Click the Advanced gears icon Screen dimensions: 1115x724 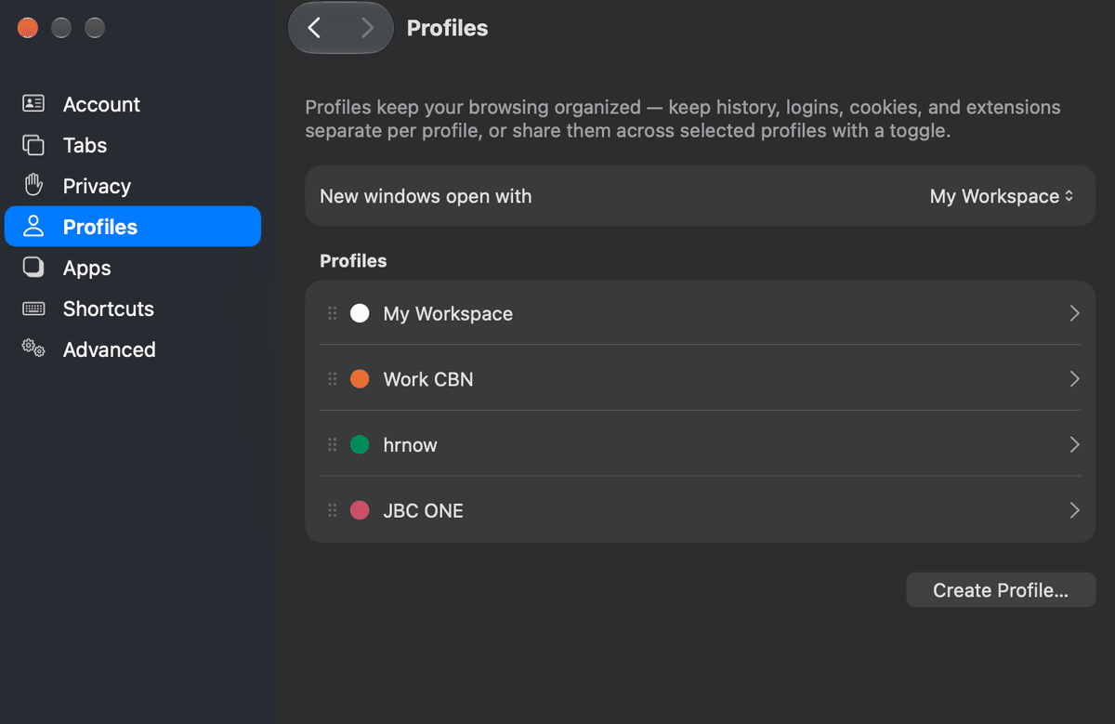tap(33, 349)
